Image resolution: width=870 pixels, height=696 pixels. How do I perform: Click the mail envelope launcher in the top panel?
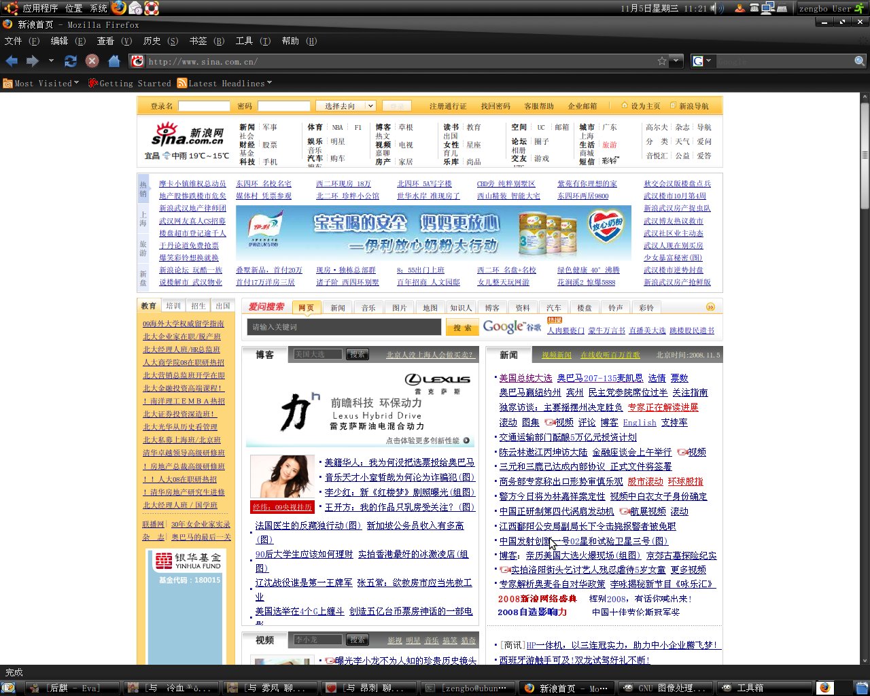pos(135,8)
